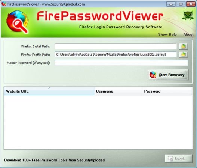Minimize the FirePasswordViewer window
The height and width of the screenshot is (168, 197).
tap(171, 4)
